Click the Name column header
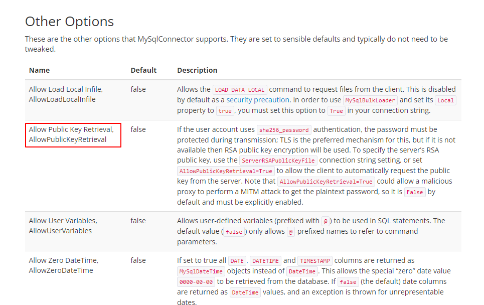This screenshot has height=305, width=484. (x=39, y=70)
